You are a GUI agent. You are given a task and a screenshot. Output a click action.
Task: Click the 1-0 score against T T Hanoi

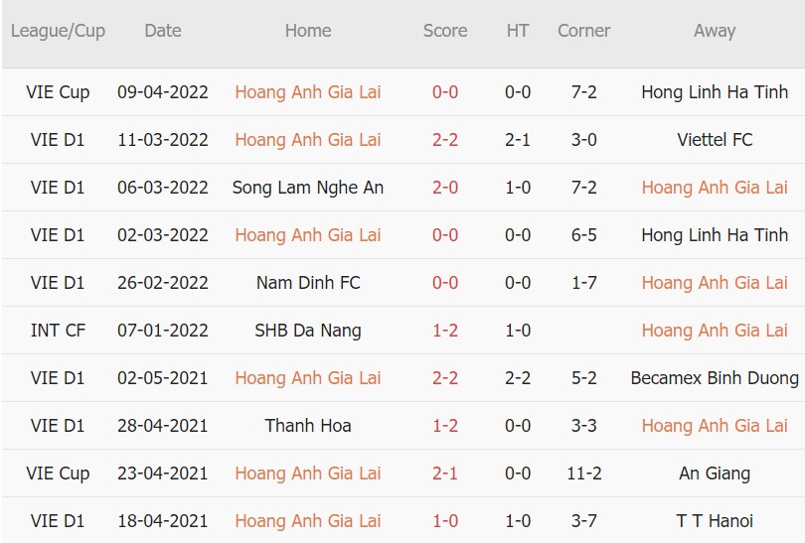pyautogui.click(x=445, y=521)
